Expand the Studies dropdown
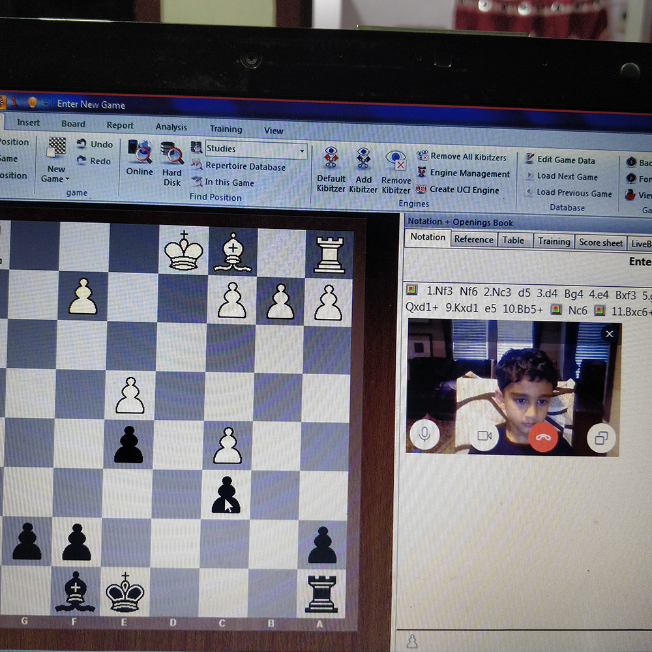Viewport: 652px width, 652px height. [x=302, y=151]
